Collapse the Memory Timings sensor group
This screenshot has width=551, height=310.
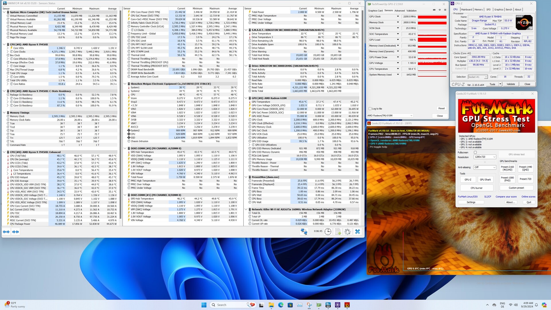click(4, 113)
